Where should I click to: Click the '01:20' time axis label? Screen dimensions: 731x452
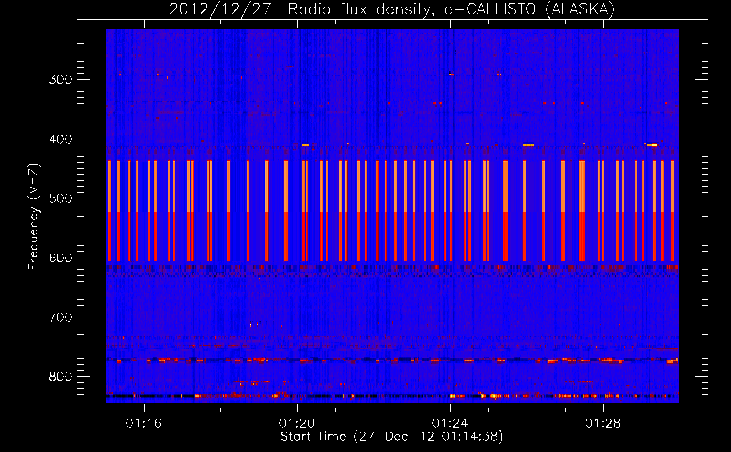[x=297, y=424]
